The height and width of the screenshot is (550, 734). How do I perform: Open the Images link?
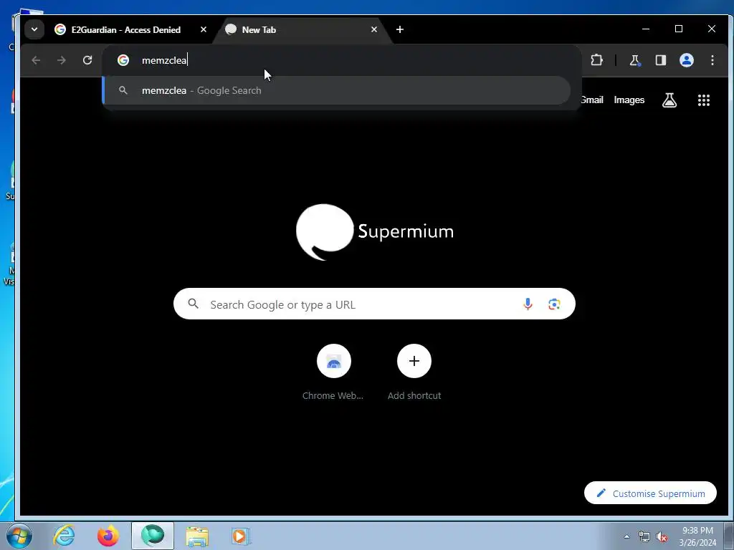[629, 100]
